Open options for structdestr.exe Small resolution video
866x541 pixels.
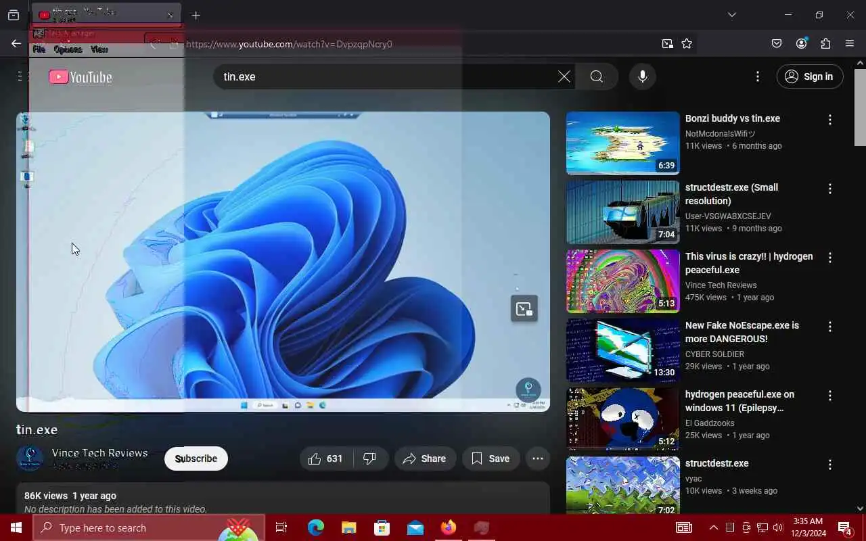(x=830, y=189)
